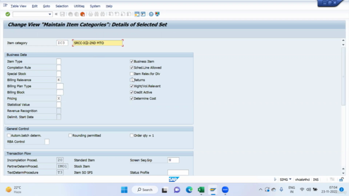Viewport: 349px width, 196px height.
Task: Open the SIMG status bar dropdown
Action: click(290, 179)
